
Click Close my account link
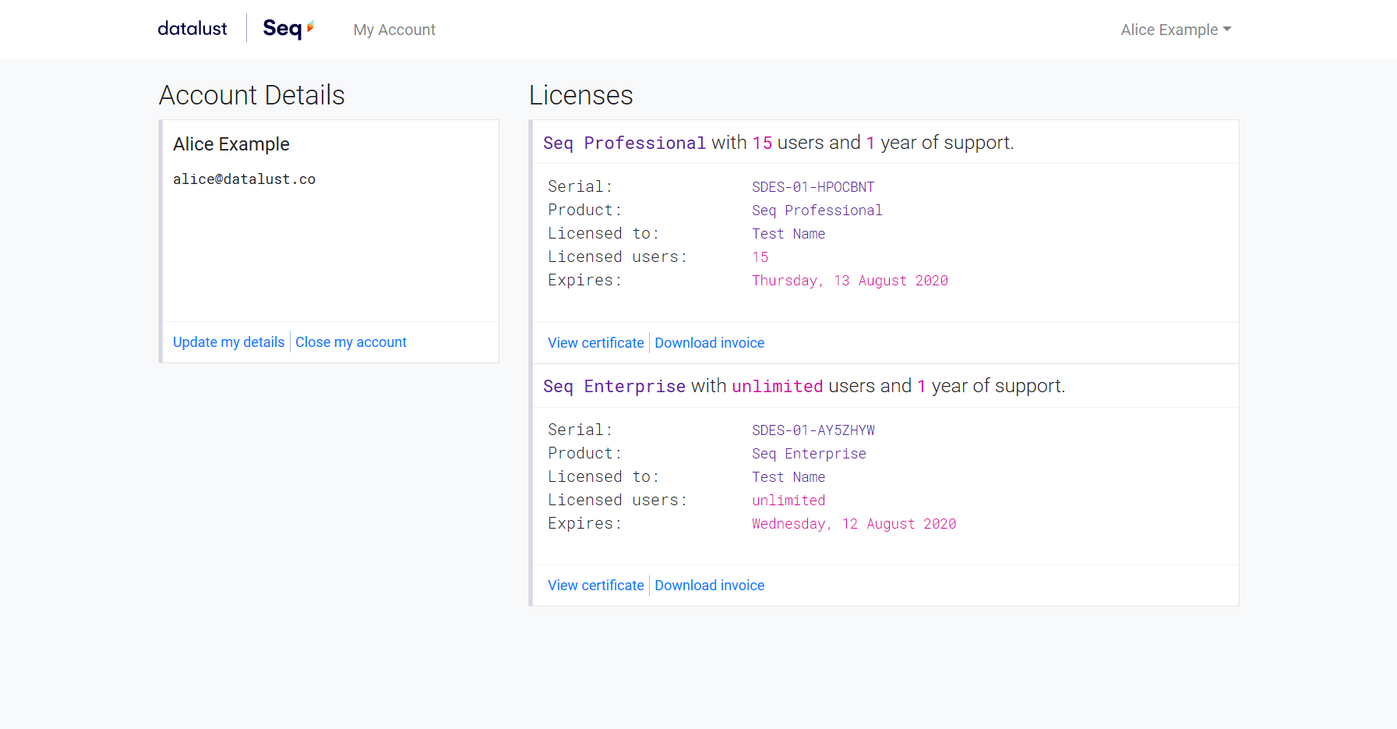(351, 342)
